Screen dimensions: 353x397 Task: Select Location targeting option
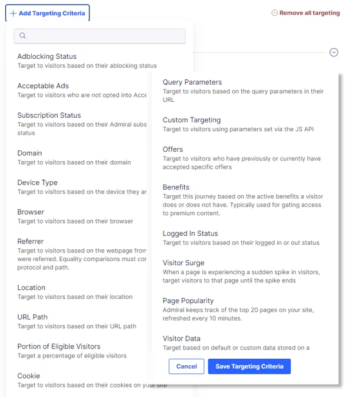[x=31, y=288]
